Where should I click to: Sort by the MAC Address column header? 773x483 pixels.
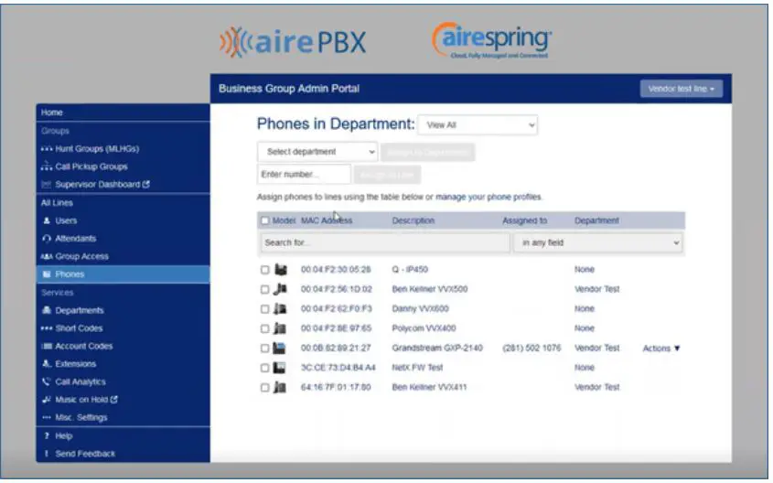(x=327, y=220)
